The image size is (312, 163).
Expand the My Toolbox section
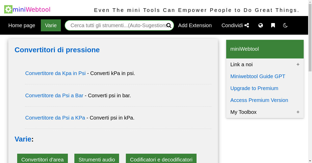pos(265,112)
